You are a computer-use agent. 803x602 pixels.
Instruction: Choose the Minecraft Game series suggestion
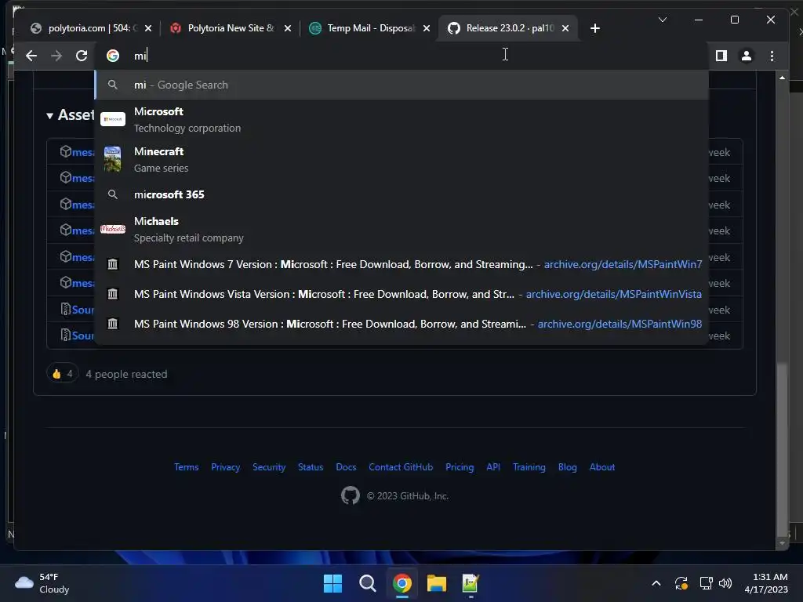(401, 159)
